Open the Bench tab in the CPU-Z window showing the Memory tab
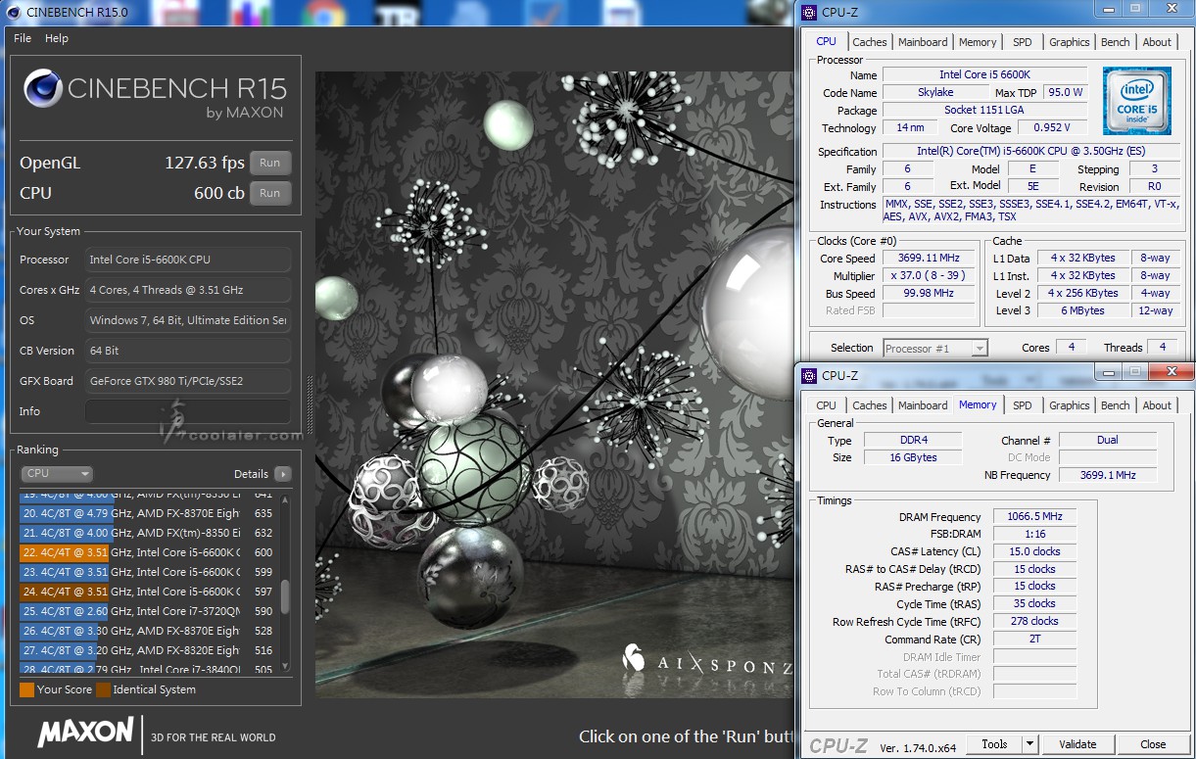 pyautogui.click(x=1115, y=405)
